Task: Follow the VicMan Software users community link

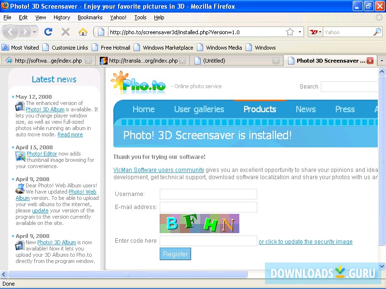Action: tap(159, 170)
